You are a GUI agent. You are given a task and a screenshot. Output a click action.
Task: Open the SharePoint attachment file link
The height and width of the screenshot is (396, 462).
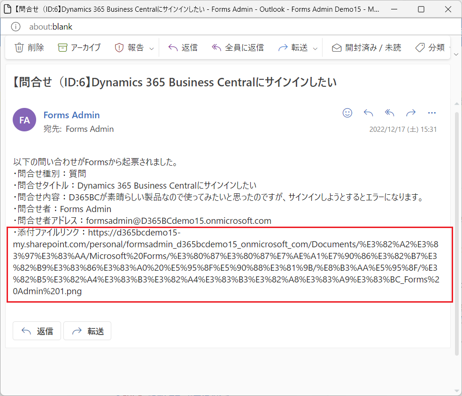pos(226,262)
